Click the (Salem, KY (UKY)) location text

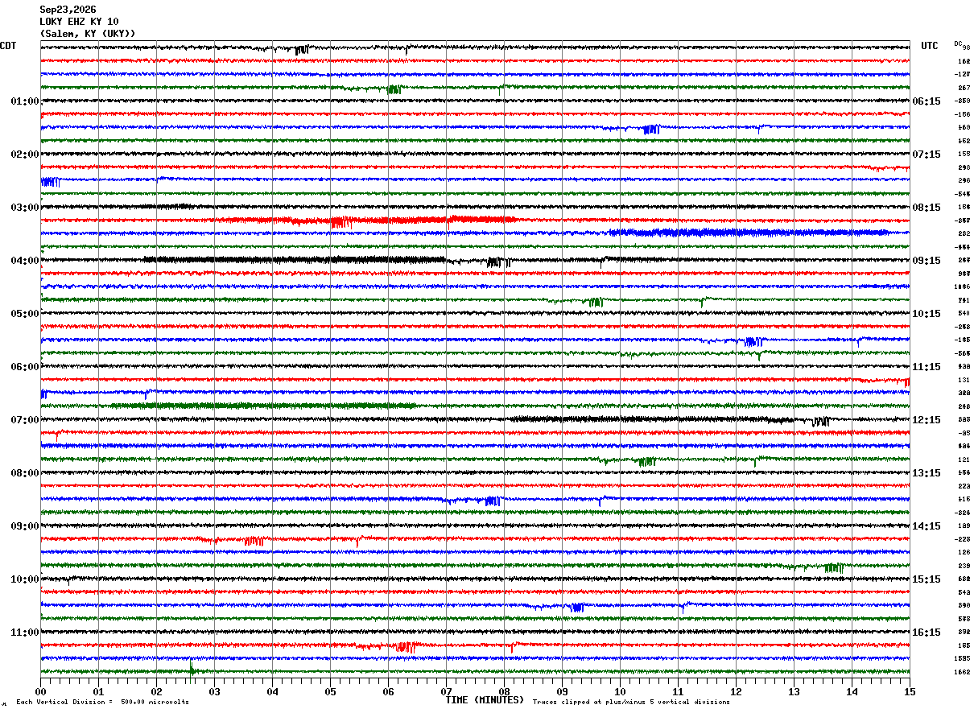point(88,34)
